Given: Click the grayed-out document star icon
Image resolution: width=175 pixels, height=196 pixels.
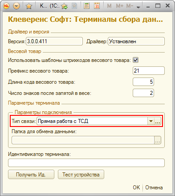Looking at the screenshot, I should pos(74,6).
